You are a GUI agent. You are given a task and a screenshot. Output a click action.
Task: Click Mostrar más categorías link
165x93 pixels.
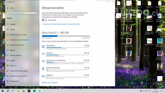[x=50, y=82]
